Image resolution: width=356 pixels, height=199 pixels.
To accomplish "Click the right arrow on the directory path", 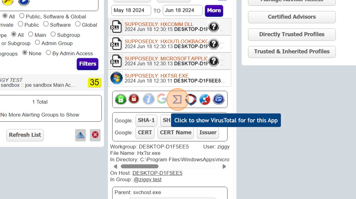I will [224, 166].
